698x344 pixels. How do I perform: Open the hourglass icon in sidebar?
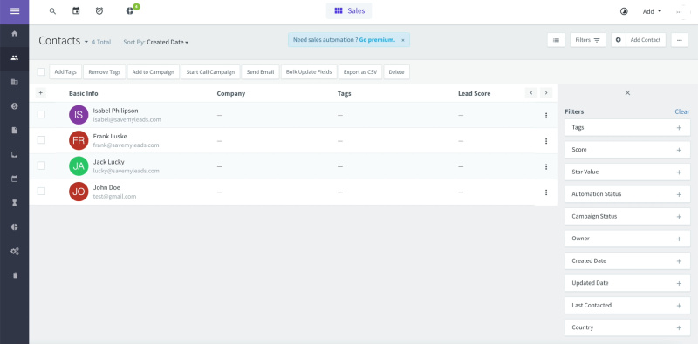(x=15, y=203)
